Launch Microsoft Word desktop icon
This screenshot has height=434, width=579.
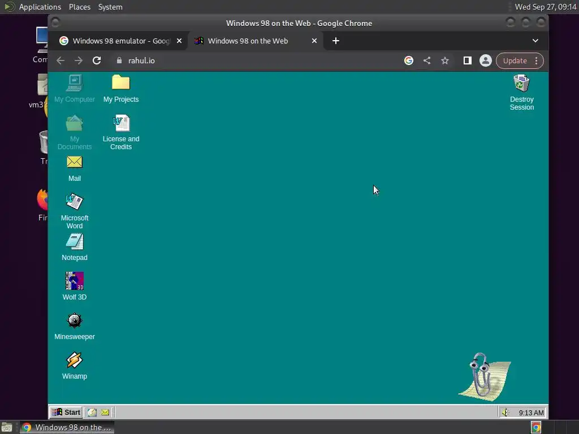coord(74,211)
